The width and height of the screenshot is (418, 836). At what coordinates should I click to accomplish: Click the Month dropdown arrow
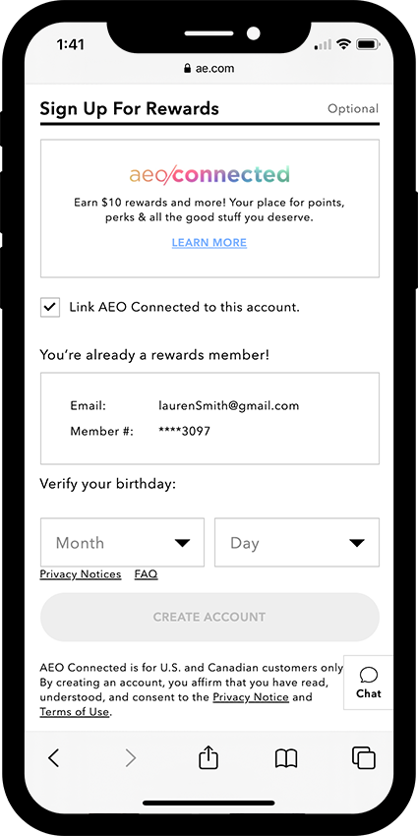tap(182, 543)
